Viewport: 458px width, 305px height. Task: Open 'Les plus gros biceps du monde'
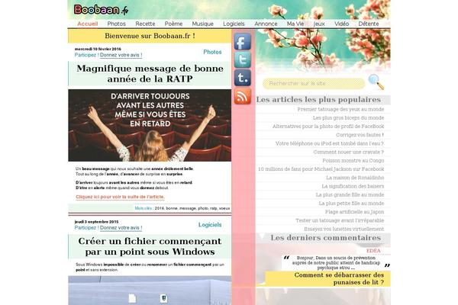[x=348, y=117]
